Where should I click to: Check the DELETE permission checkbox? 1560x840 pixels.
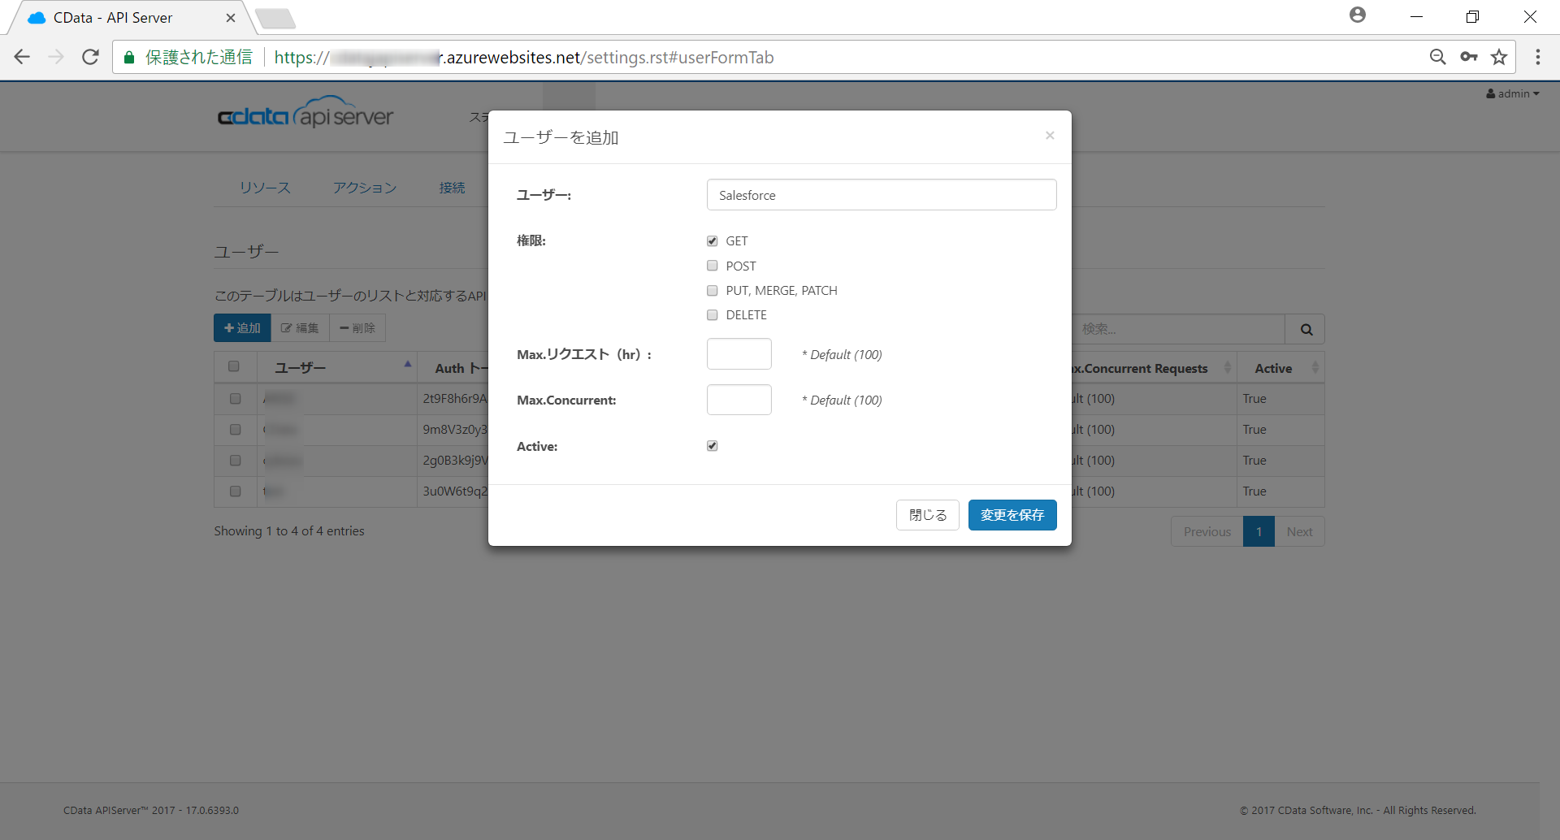coord(713,315)
